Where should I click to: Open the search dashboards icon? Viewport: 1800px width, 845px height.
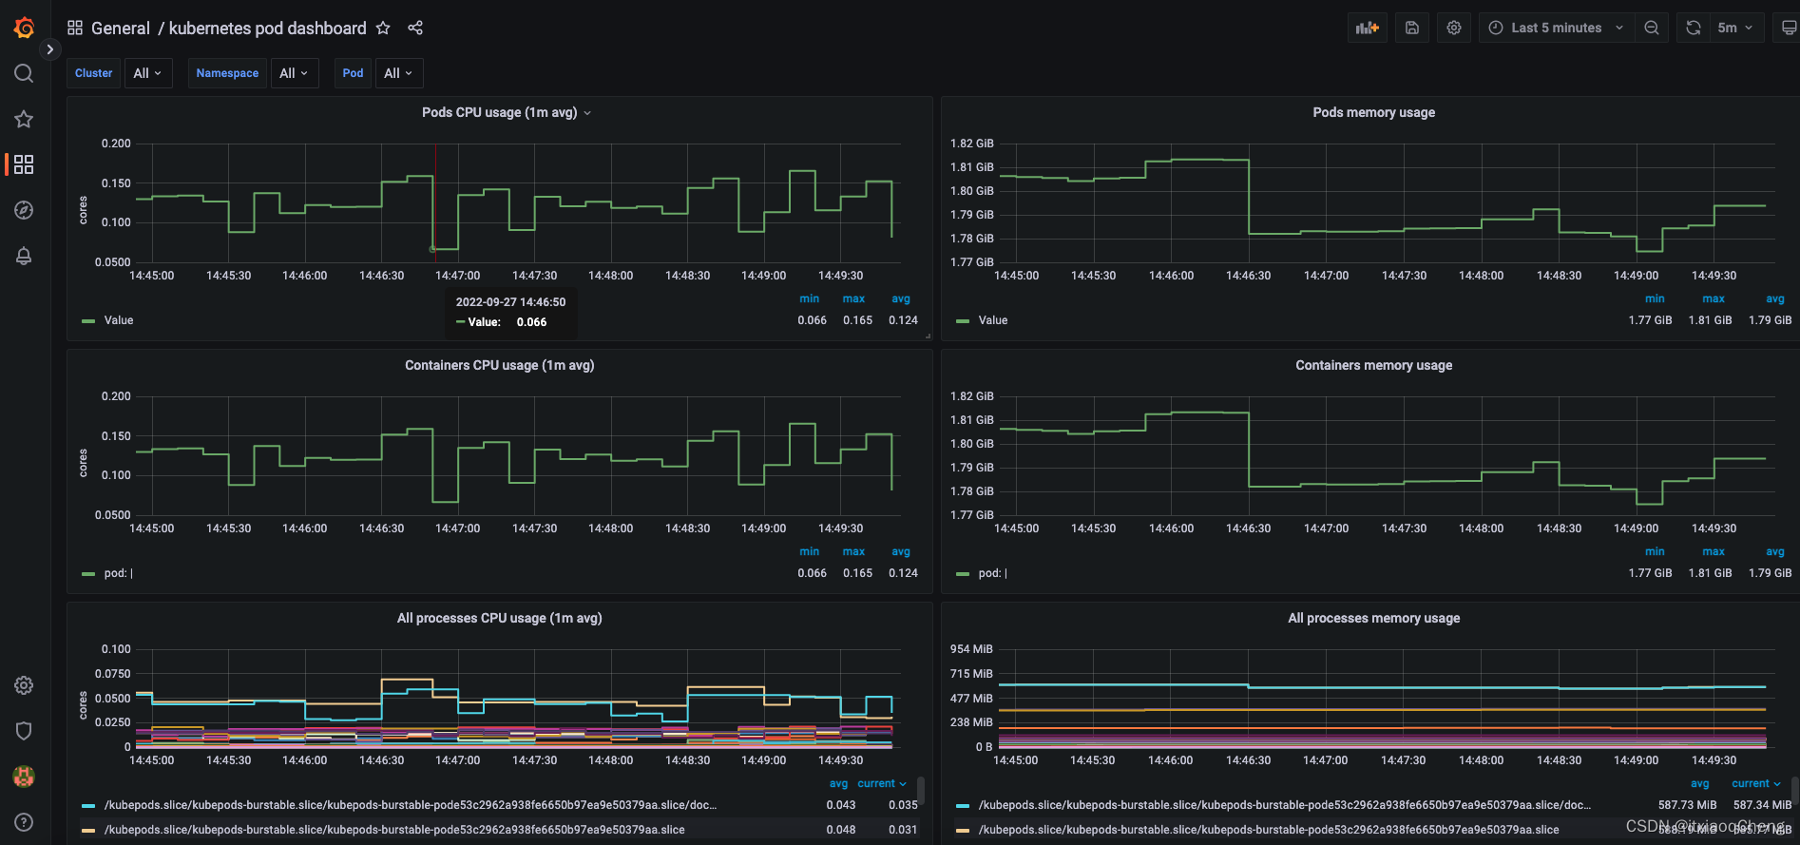point(24,73)
